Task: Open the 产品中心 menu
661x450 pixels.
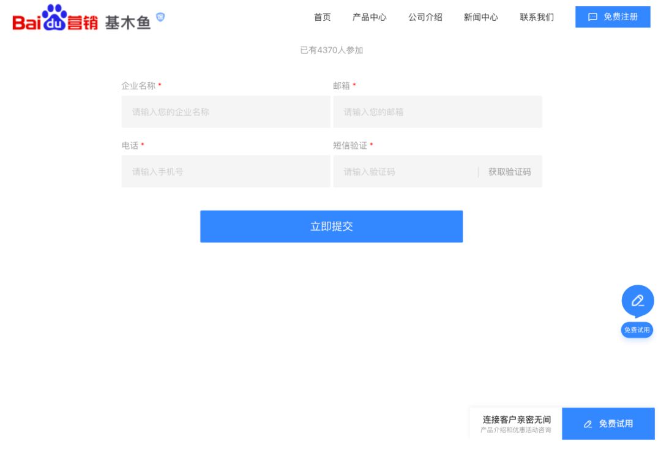Action: tap(370, 17)
